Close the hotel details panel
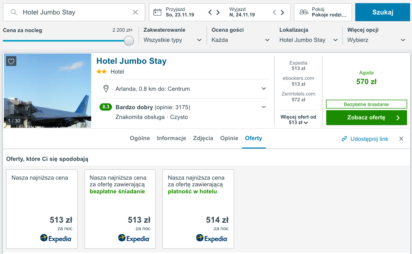The height and width of the screenshot is (254, 412). [401, 139]
